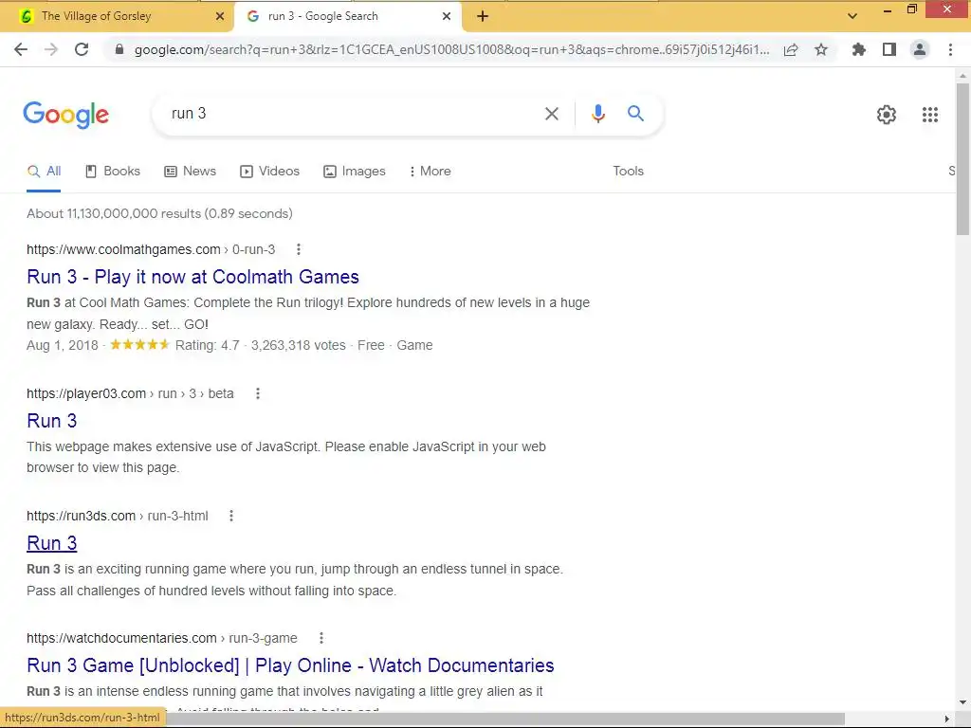971x728 pixels.
Task: Clear the search box text
Action: (552, 114)
